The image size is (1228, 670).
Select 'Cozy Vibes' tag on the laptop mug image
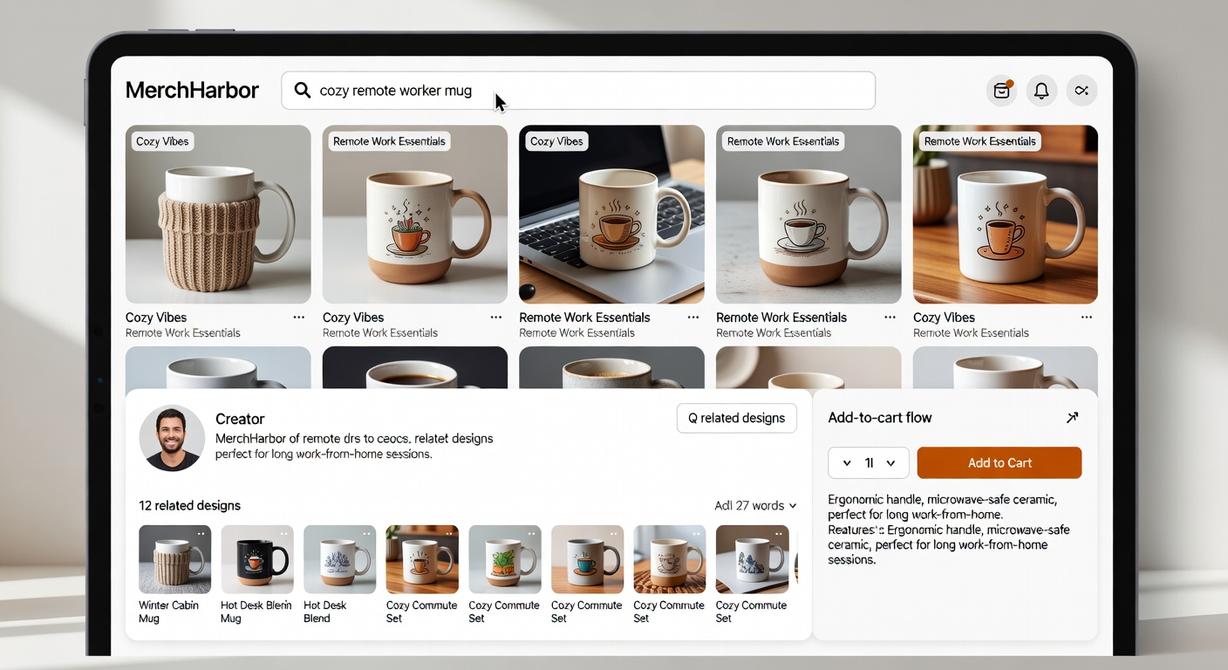556,141
